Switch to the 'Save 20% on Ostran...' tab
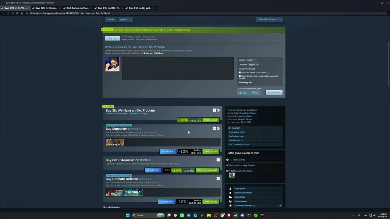Image resolution: width=390 pixels, height=219 pixels. click(x=46, y=8)
